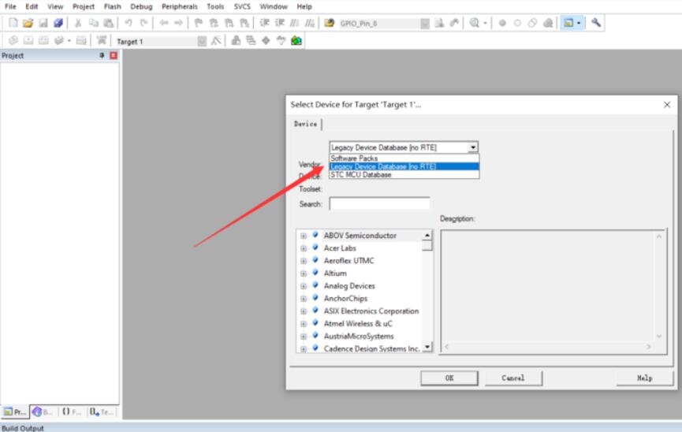
Task: Click the Pack Installer icon
Action: (x=296, y=41)
